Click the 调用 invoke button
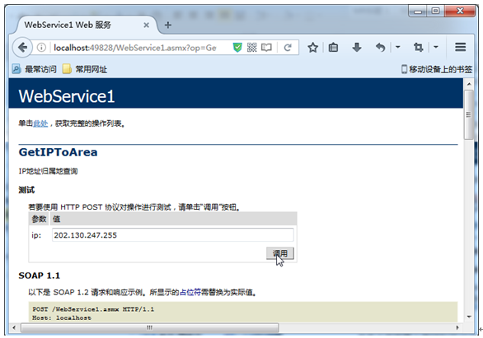Viewport: 483px width, 338px height. pyautogui.click(x=280, y=253)
